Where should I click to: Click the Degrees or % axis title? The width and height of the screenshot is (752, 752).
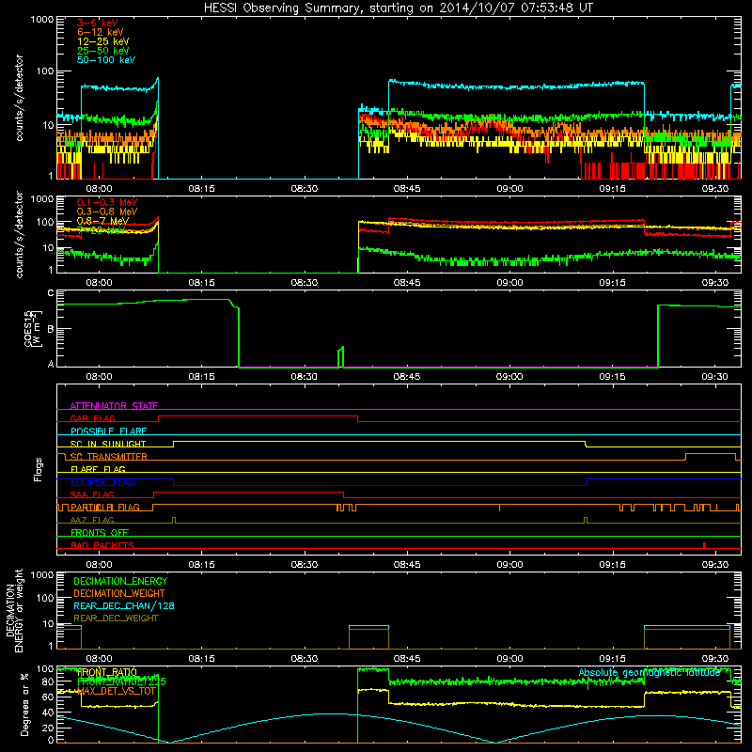click(24, 704)
